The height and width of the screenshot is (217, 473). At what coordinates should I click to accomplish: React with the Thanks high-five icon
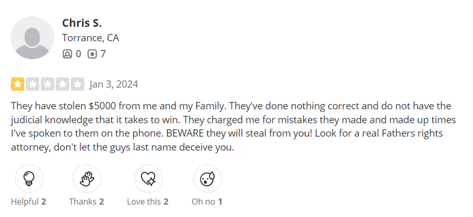click(x=87, y=179)
